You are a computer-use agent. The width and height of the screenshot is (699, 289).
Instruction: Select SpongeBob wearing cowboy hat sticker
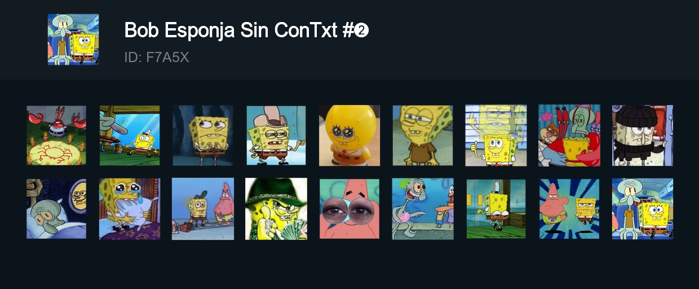276,135
